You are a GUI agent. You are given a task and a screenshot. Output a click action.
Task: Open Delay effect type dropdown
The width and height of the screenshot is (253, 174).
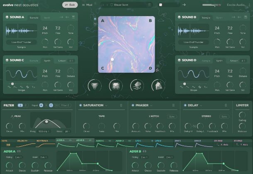coord(201,105)
